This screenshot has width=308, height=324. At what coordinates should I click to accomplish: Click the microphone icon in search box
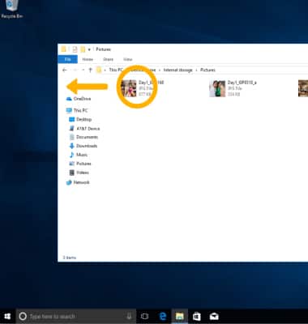pos(129,316)
